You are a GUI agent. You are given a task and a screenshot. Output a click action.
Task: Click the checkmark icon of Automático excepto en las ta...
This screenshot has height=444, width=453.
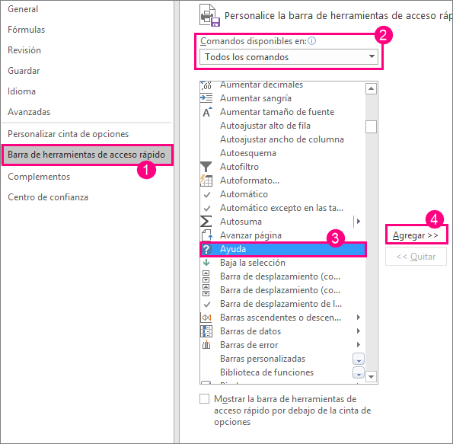207,208
